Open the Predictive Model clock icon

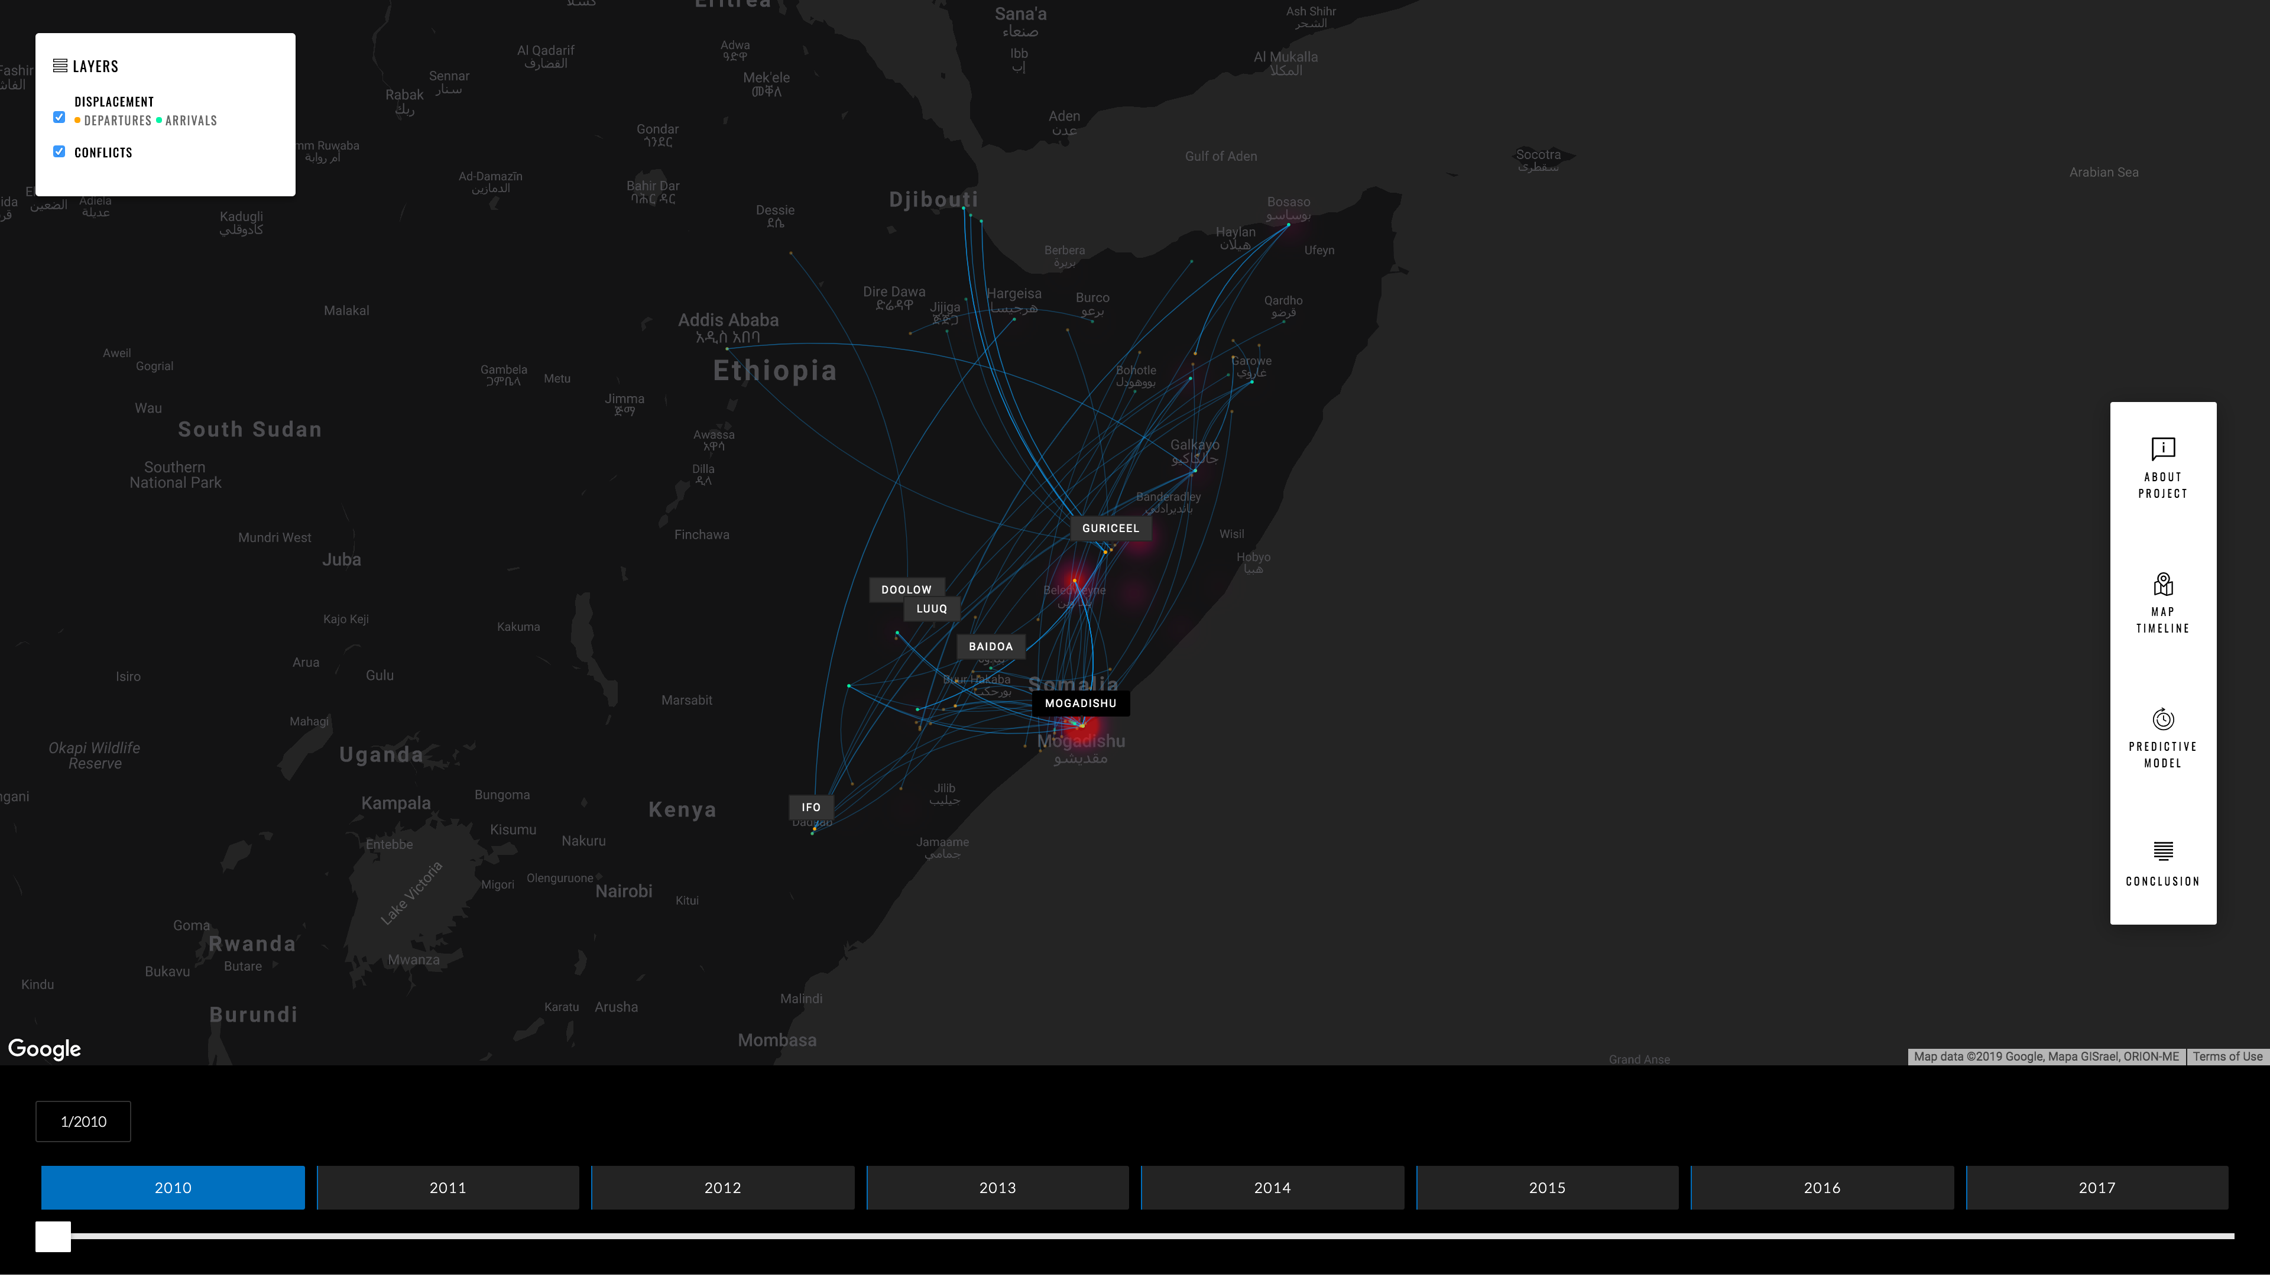point(2162,718)
